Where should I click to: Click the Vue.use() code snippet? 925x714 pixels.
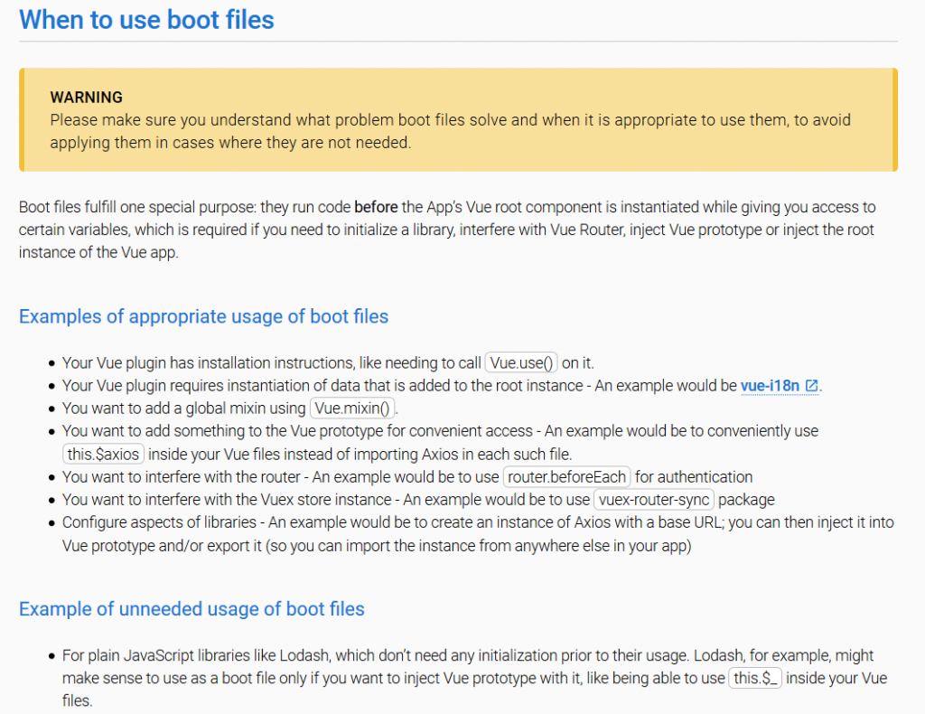click(x=521, y=363)
